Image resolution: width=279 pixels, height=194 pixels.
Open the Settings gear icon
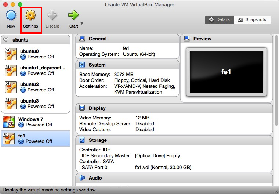tap(30, 16)
